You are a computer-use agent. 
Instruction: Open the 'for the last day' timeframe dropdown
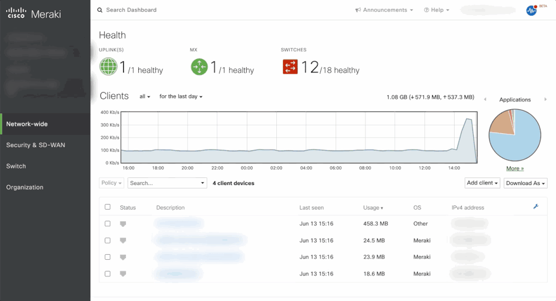181,96
